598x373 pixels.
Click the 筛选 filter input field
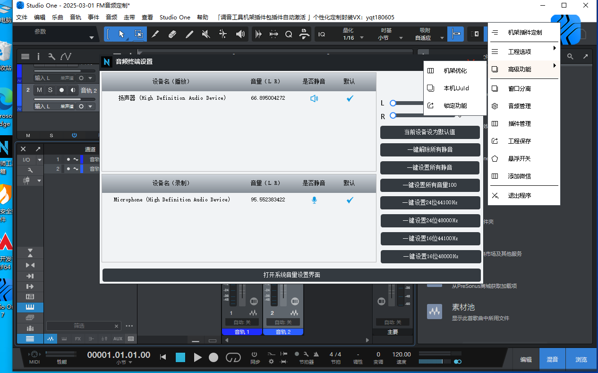(x=83, y=326)
